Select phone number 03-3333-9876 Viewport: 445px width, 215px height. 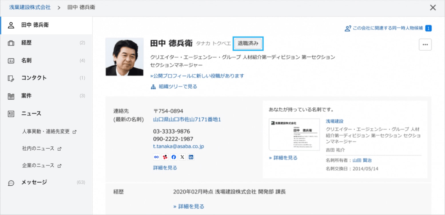click(172, 132)
